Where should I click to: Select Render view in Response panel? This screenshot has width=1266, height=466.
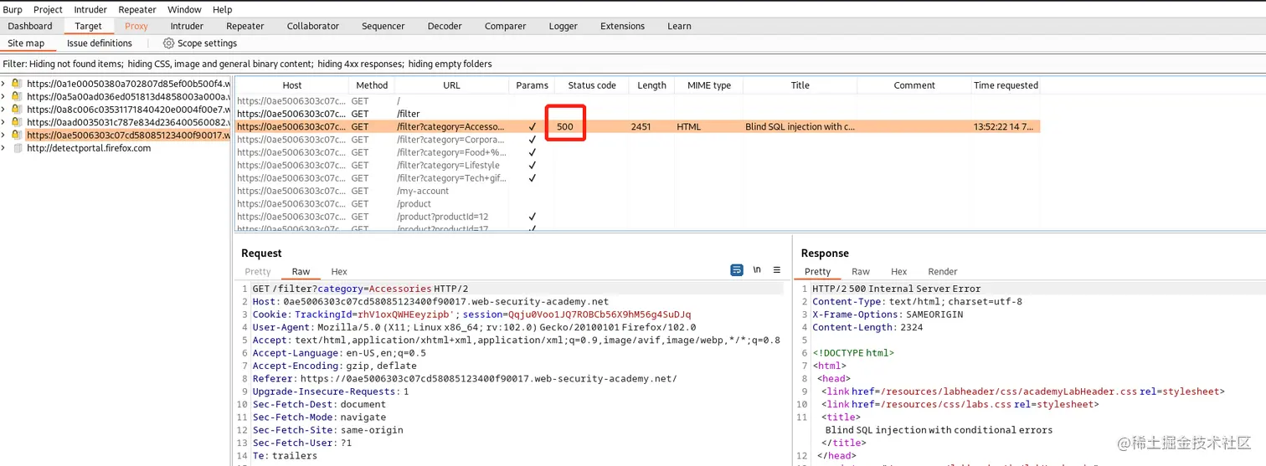point(943,272)
